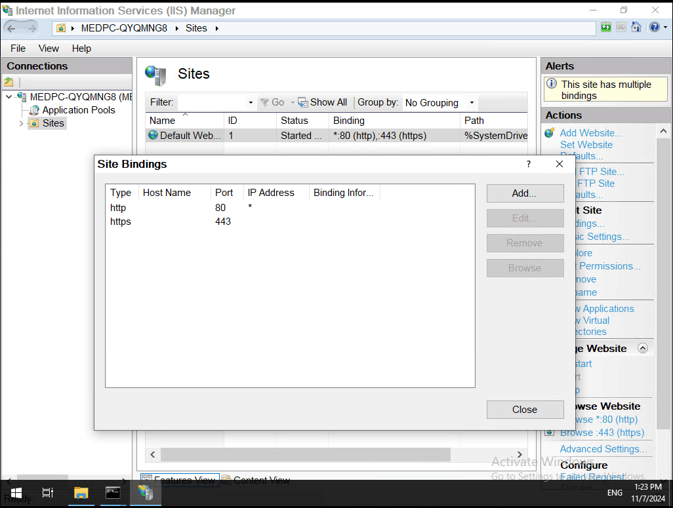Open the Windows Start menu

(x=15, y=492)
